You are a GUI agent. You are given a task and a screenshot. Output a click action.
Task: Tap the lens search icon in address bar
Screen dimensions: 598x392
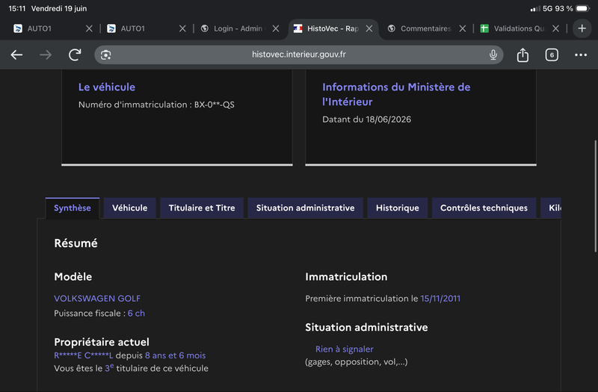click(x=105, y=55)
